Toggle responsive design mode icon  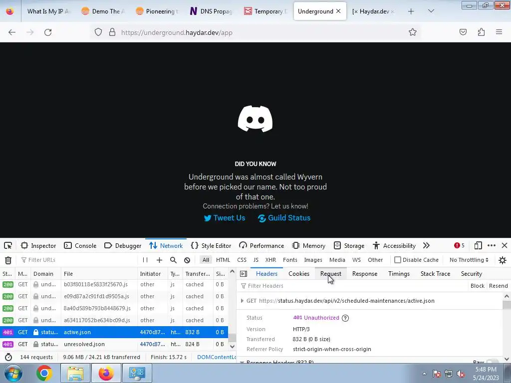(x=478, y=245)
